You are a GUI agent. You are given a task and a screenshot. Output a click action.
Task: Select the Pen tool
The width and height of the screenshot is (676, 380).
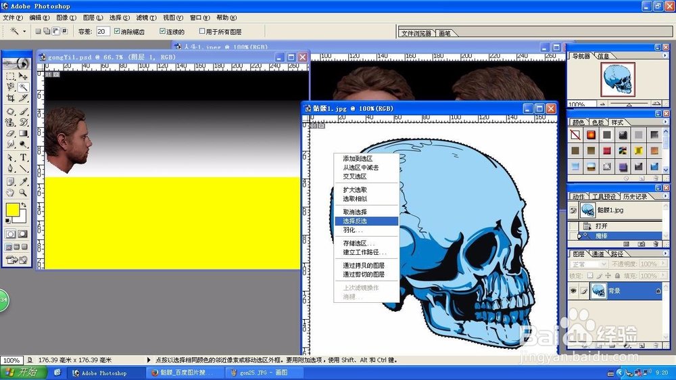tap(11, 168)
